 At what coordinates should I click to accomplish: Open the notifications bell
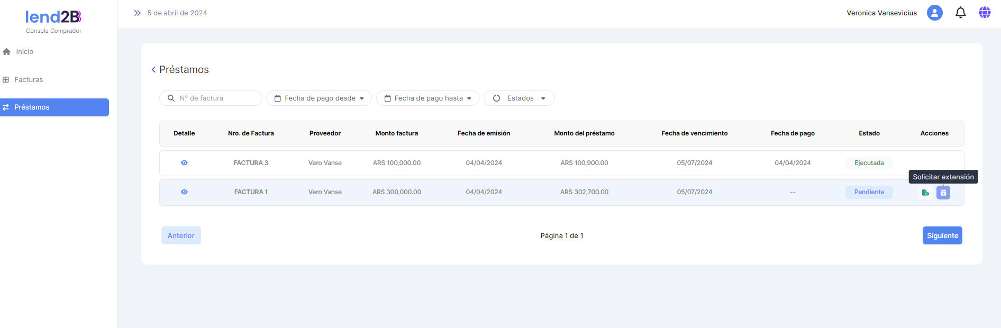[x=960, y=13]
